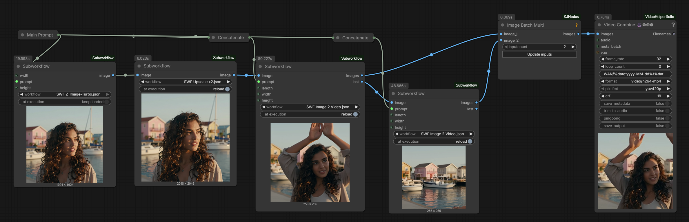This screenshot has height=222, width=689.
Task: Select next workflow after SWF Upscale x2.json
Action: click(x=228, y=82)
